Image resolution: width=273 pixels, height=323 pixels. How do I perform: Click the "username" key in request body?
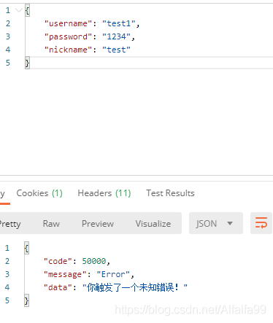(68, 23)
